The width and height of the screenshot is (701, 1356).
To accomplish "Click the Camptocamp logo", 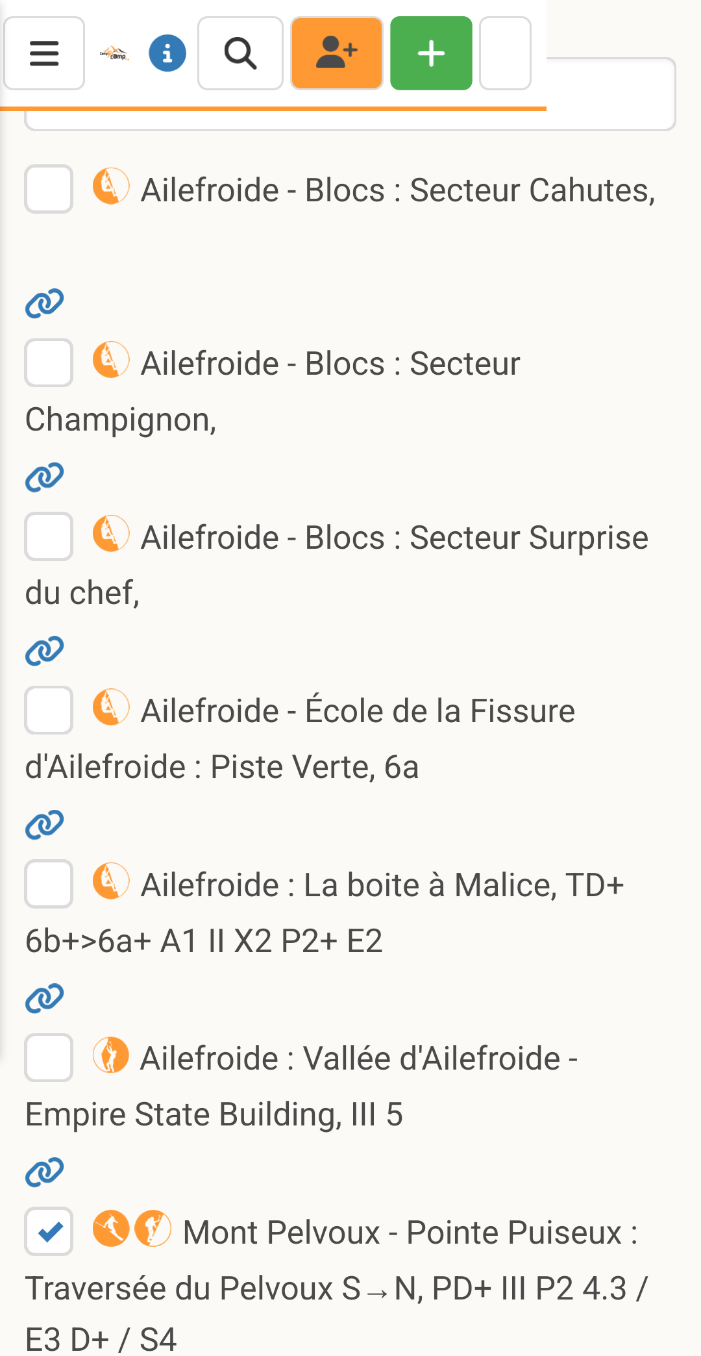I will click(114, 54).
